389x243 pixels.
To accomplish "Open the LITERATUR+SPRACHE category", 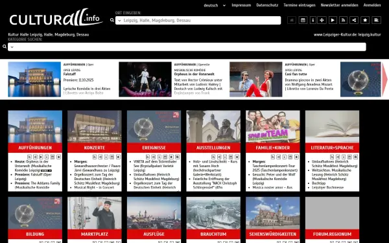I will click(x=332, y=148).
